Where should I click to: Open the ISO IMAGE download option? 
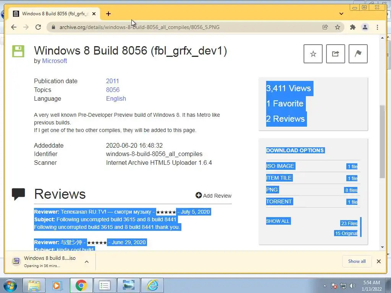tap(280, 166)
